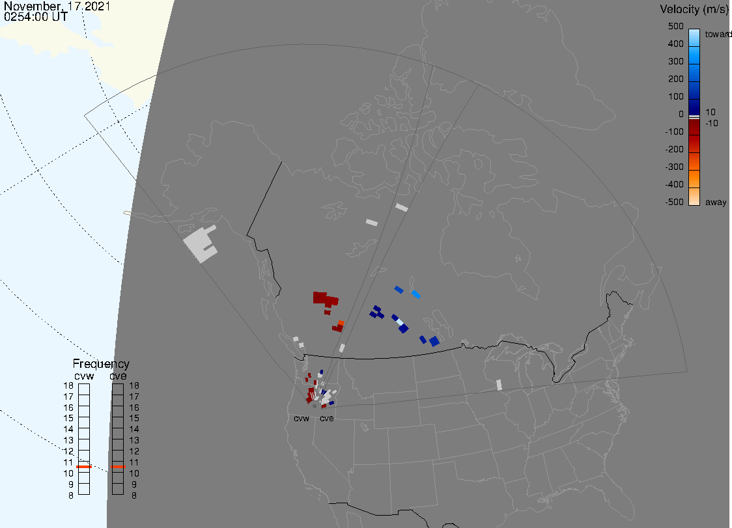Click the light blue velocity patch on map

[x=415, y=294]
